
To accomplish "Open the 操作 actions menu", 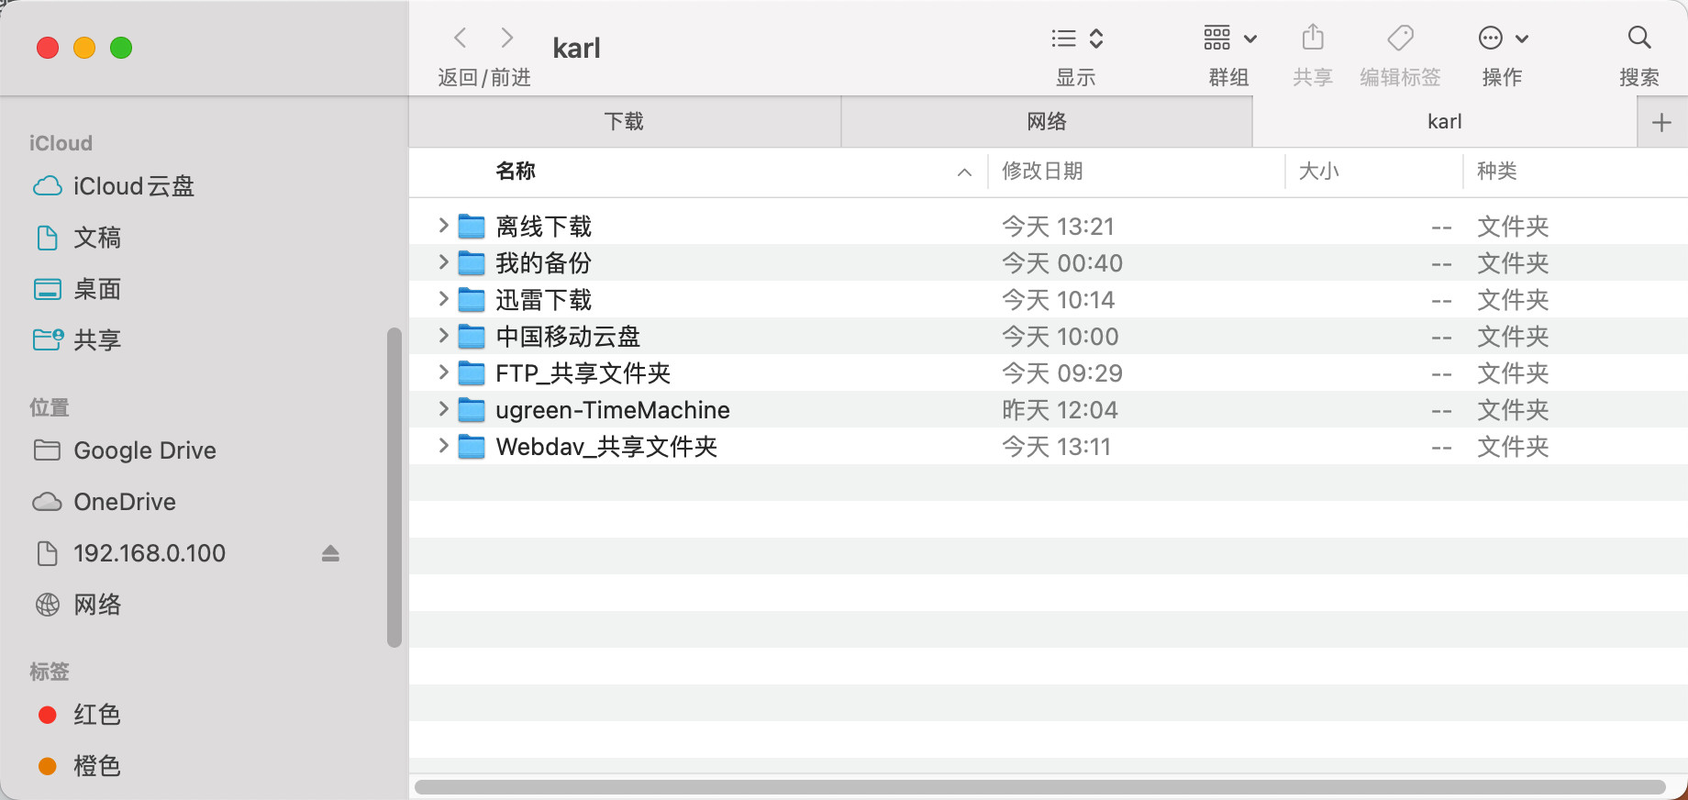I will pyautogui.click(x=1503, y=39).
